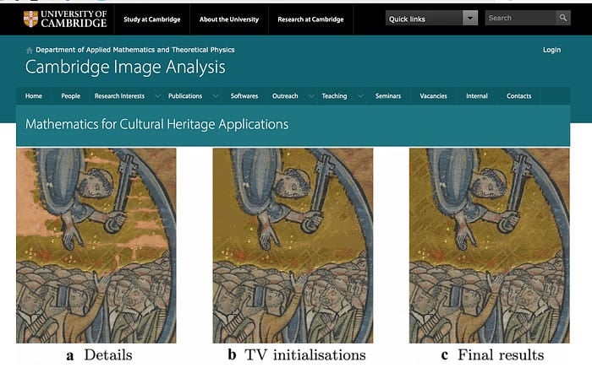Click the Mathematics for Cultural Heritage Applications heading
The image size is (592, 373).
point(156,124)
